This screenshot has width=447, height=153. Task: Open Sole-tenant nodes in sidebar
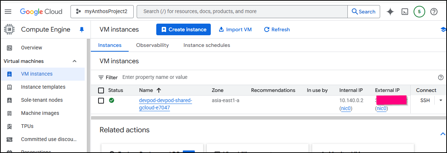pos(42,100)
